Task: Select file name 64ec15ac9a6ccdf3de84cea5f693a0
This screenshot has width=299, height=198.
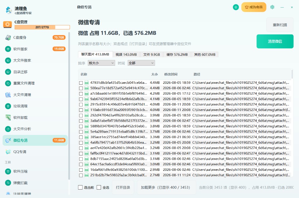Action: click(119, 164)
